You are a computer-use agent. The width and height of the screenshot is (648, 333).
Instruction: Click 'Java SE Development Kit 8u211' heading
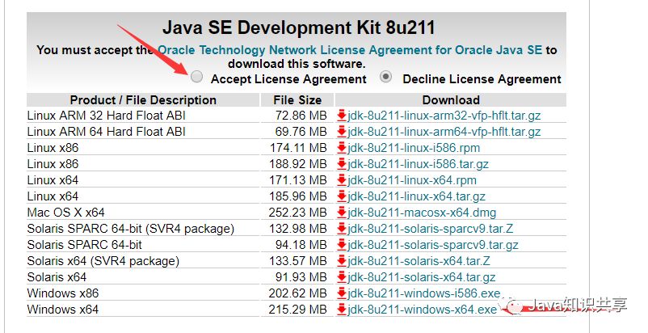point(299,27)
